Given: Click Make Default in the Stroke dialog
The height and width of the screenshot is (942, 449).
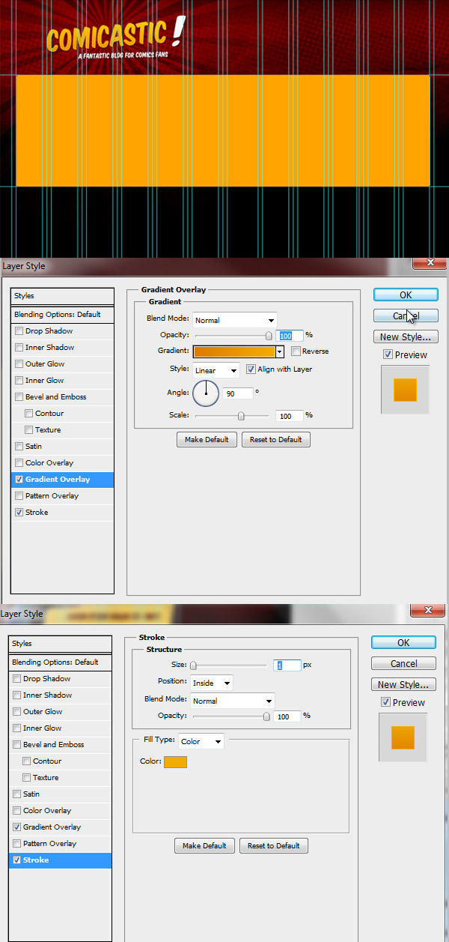Looking at the screenshot, I should pyautogui.click(x=204, y=845).
